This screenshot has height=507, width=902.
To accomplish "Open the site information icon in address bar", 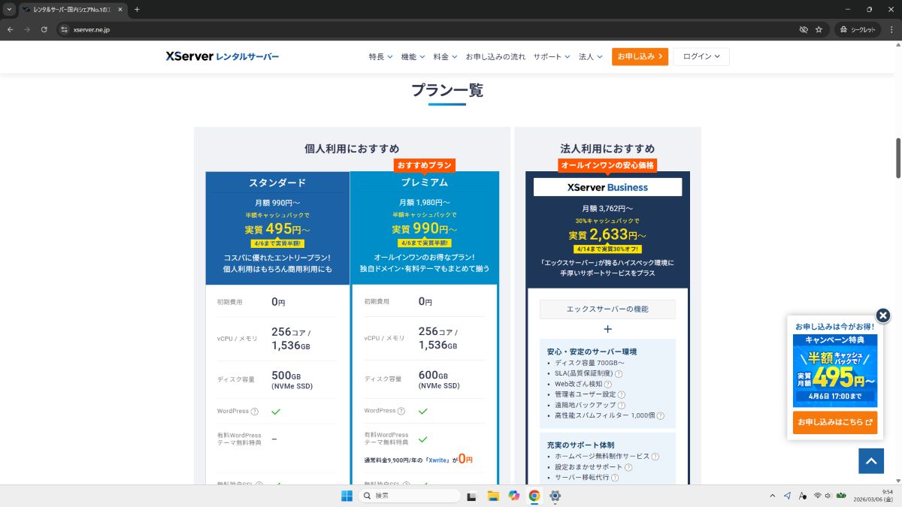I will coord(64,29).
